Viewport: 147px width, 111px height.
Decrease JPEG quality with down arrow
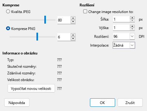click(x=73, y=22)
